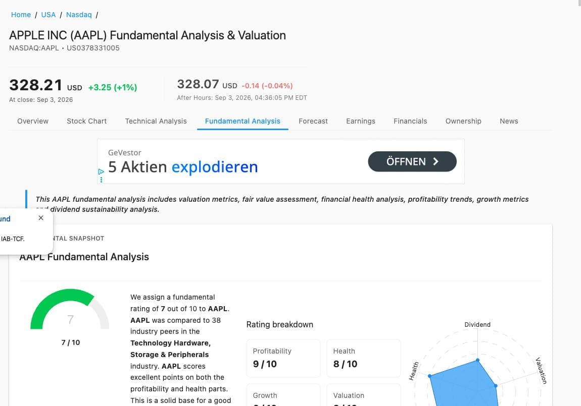Click the Health radar chart axis label
The image size is (581, 406).
(413, 371)
